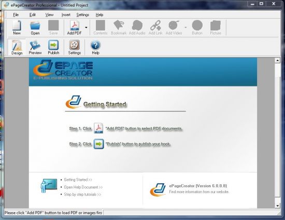
Task: Click the Help question mark icon
Action: (95, 48)
